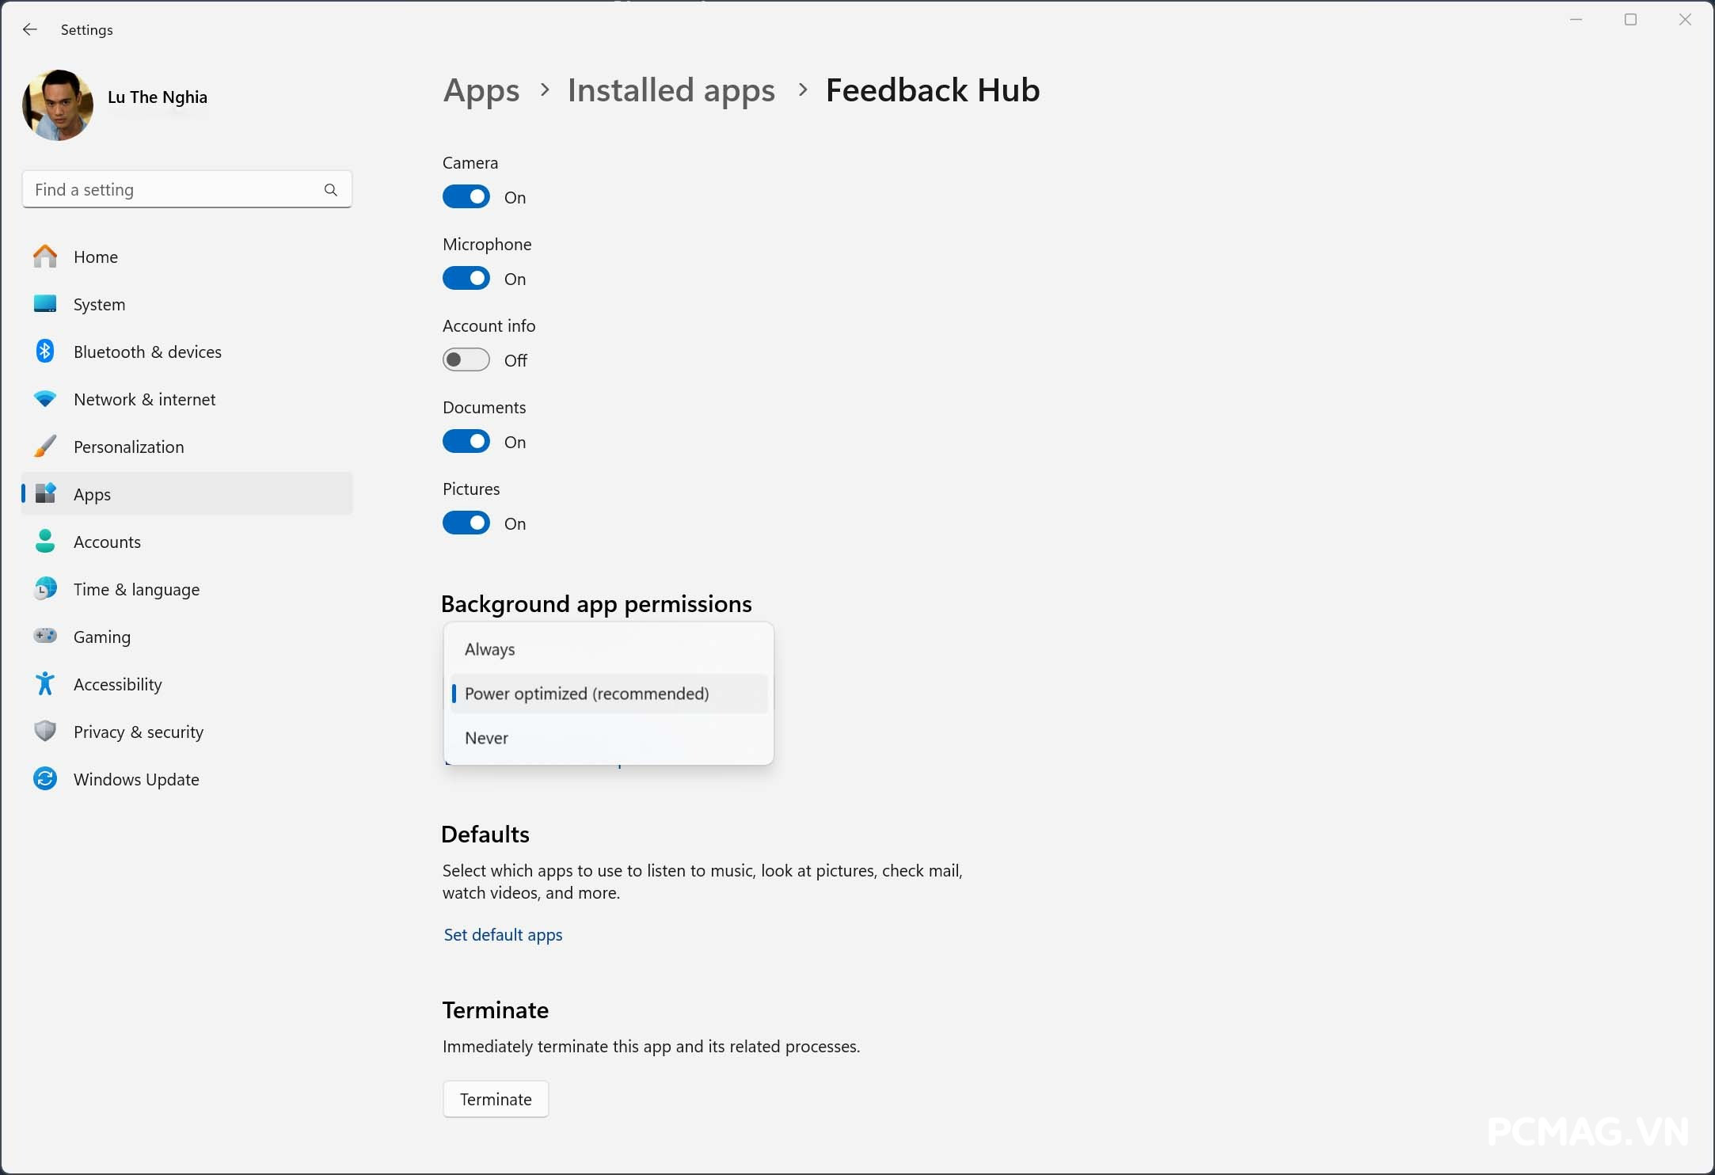Click the back arrow icon
The width and height of the screenshot is (1715, 1175).
click(x=30, y=29)
